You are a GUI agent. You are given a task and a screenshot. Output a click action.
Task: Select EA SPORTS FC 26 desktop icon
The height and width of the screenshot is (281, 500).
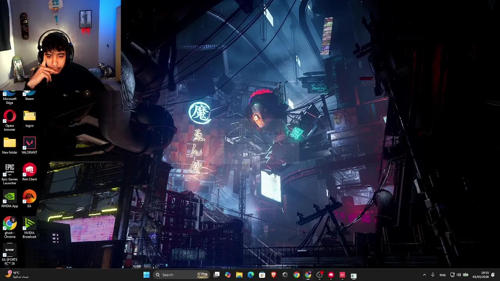pyautogui.click(x=10, y=254)
